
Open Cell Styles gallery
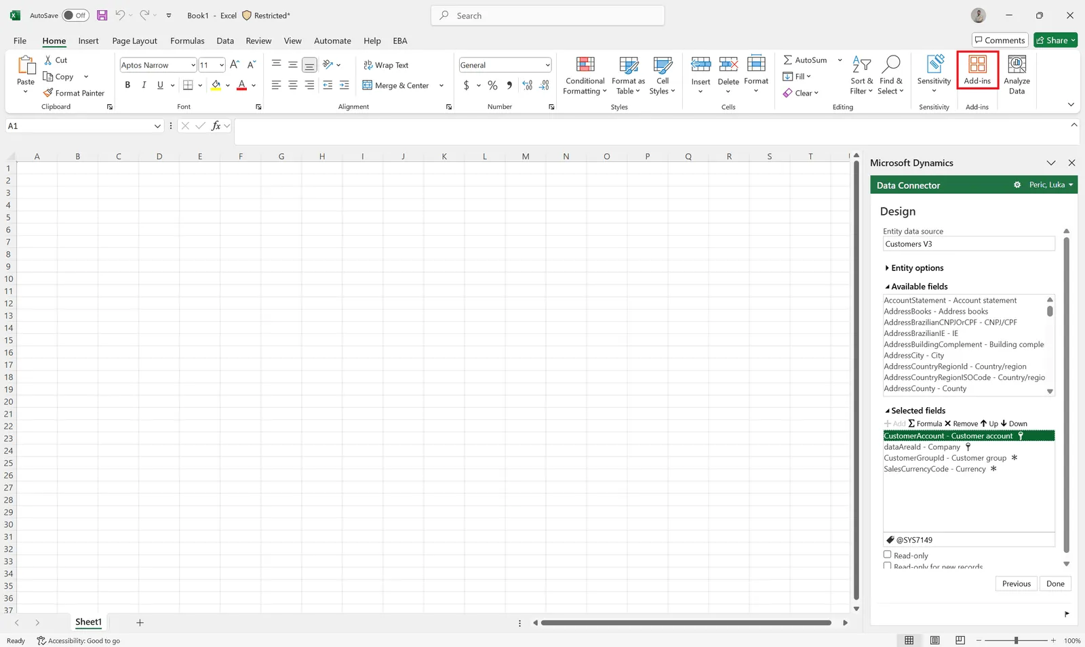662,75
